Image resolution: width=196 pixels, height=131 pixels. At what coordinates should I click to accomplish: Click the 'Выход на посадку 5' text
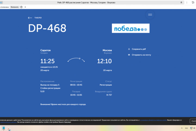pos(50,85)
